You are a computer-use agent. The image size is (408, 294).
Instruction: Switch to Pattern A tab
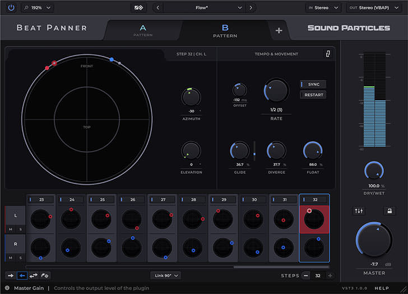pos(143,30)
